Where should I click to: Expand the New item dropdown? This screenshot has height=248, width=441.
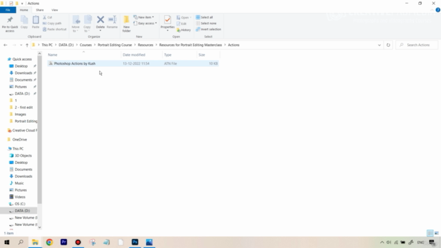[144, 17]
